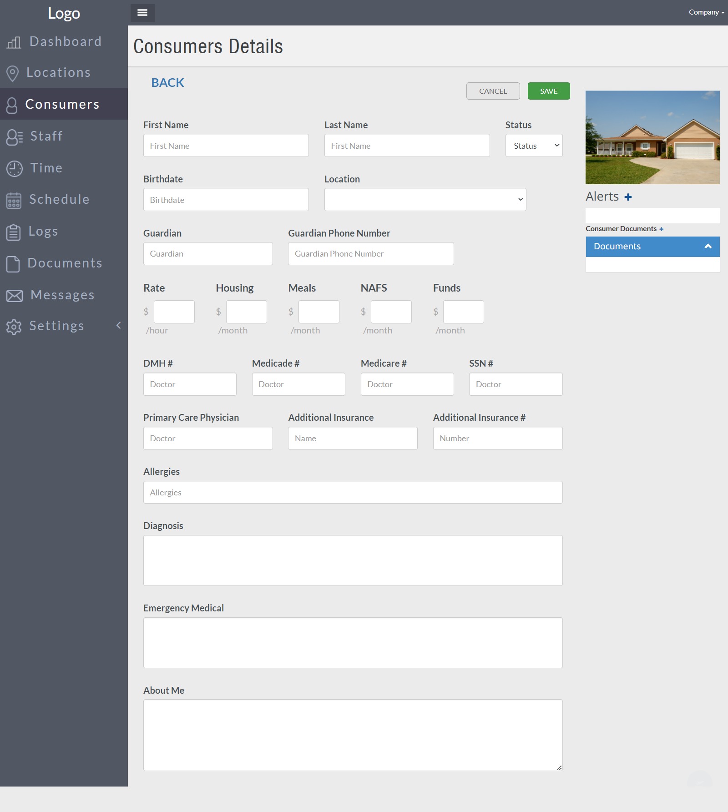The height and width of the screenshot is (812, 728).
Task: Click the hamburger menu icon
Action: (142, 13)
